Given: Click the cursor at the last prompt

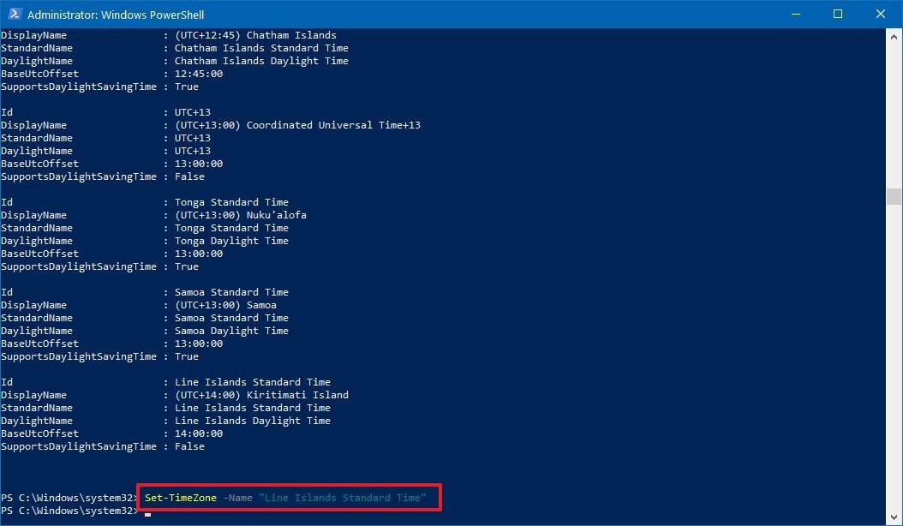Looking at the screenshot, I should coord(147,511).
